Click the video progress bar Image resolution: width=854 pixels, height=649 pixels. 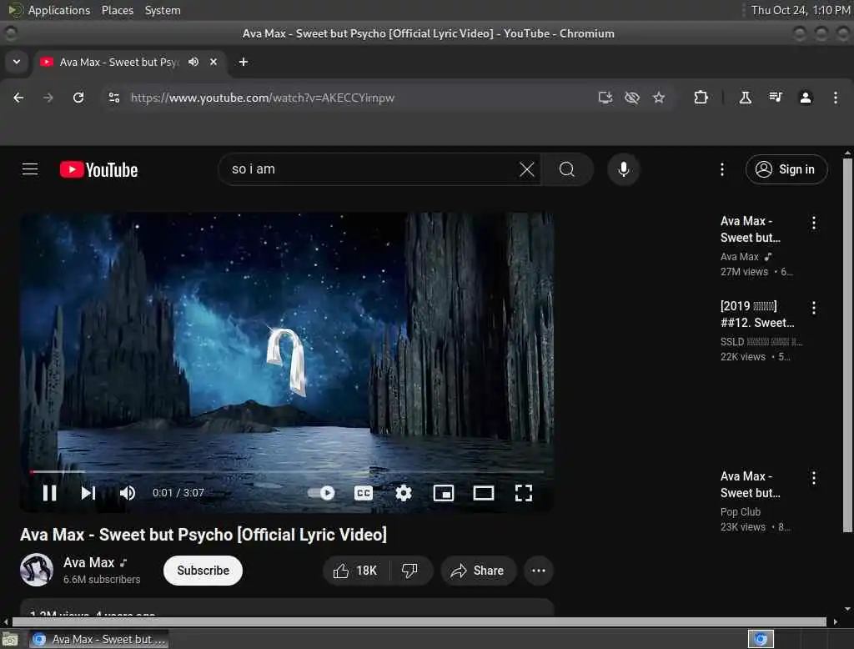pyautogui.click(x=287, y=471)
